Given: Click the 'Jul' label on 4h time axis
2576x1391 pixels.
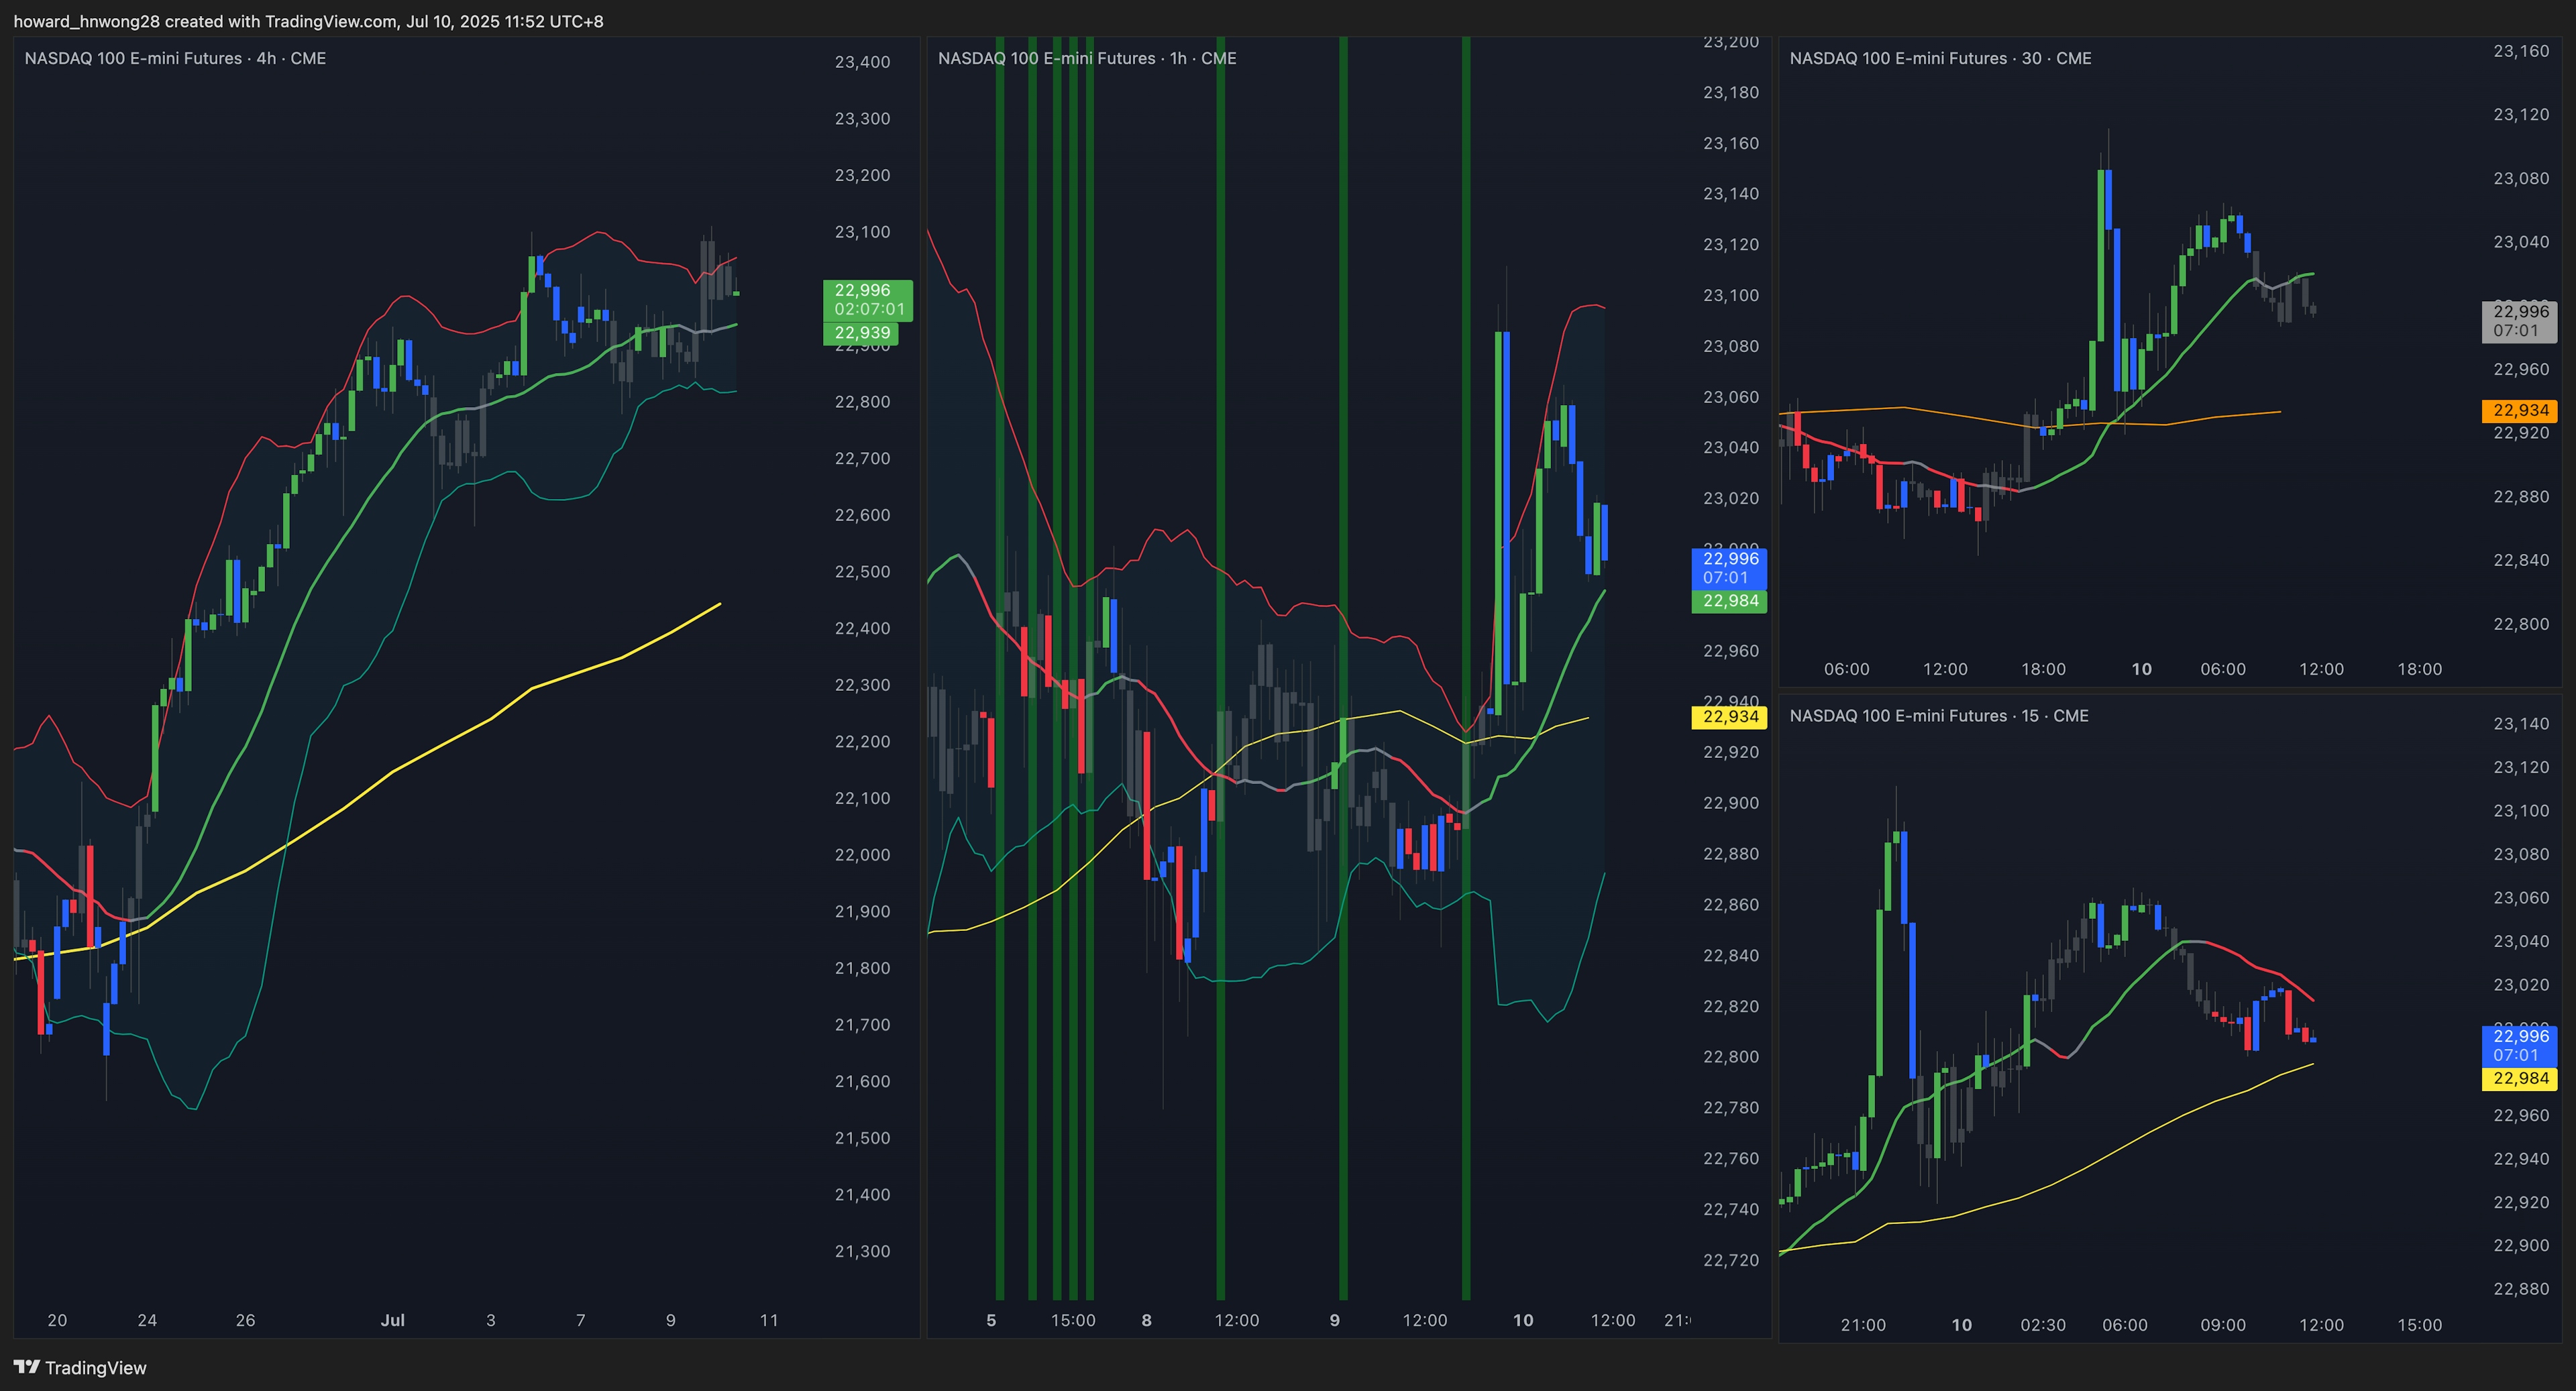Looking at the screenshot, I should (393, 1320).
